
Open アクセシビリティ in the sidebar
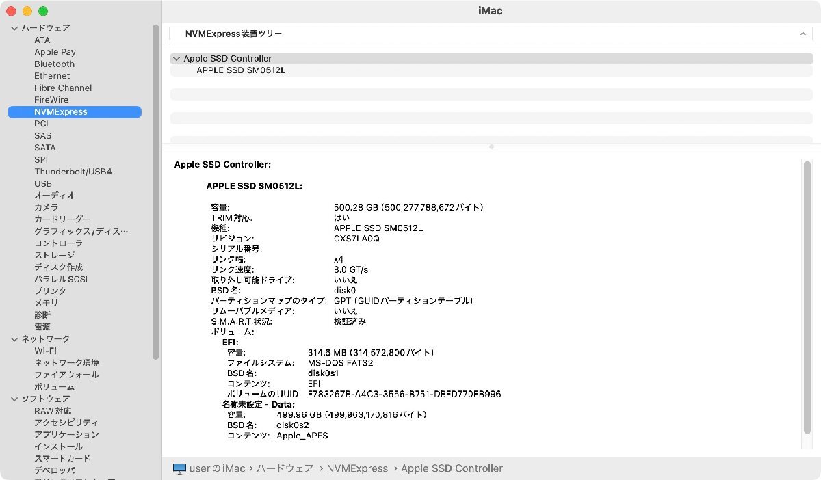coord(66,423)
